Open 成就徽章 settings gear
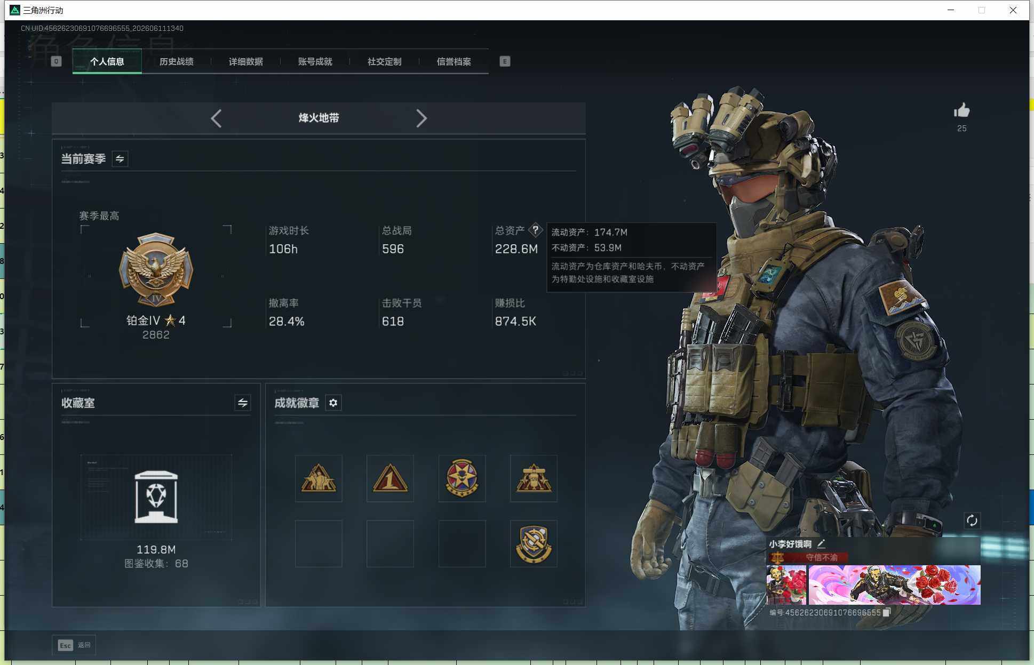The image size is (1034, 665). pos(333,403)
